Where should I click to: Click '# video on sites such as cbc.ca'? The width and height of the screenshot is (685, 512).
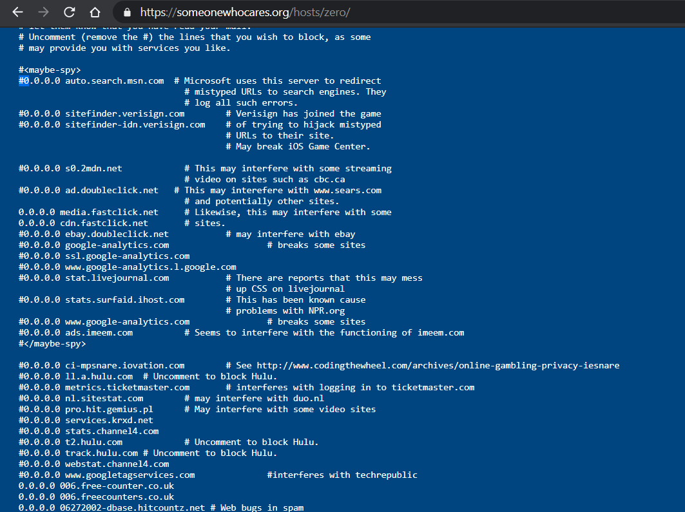tap(265, 180)
